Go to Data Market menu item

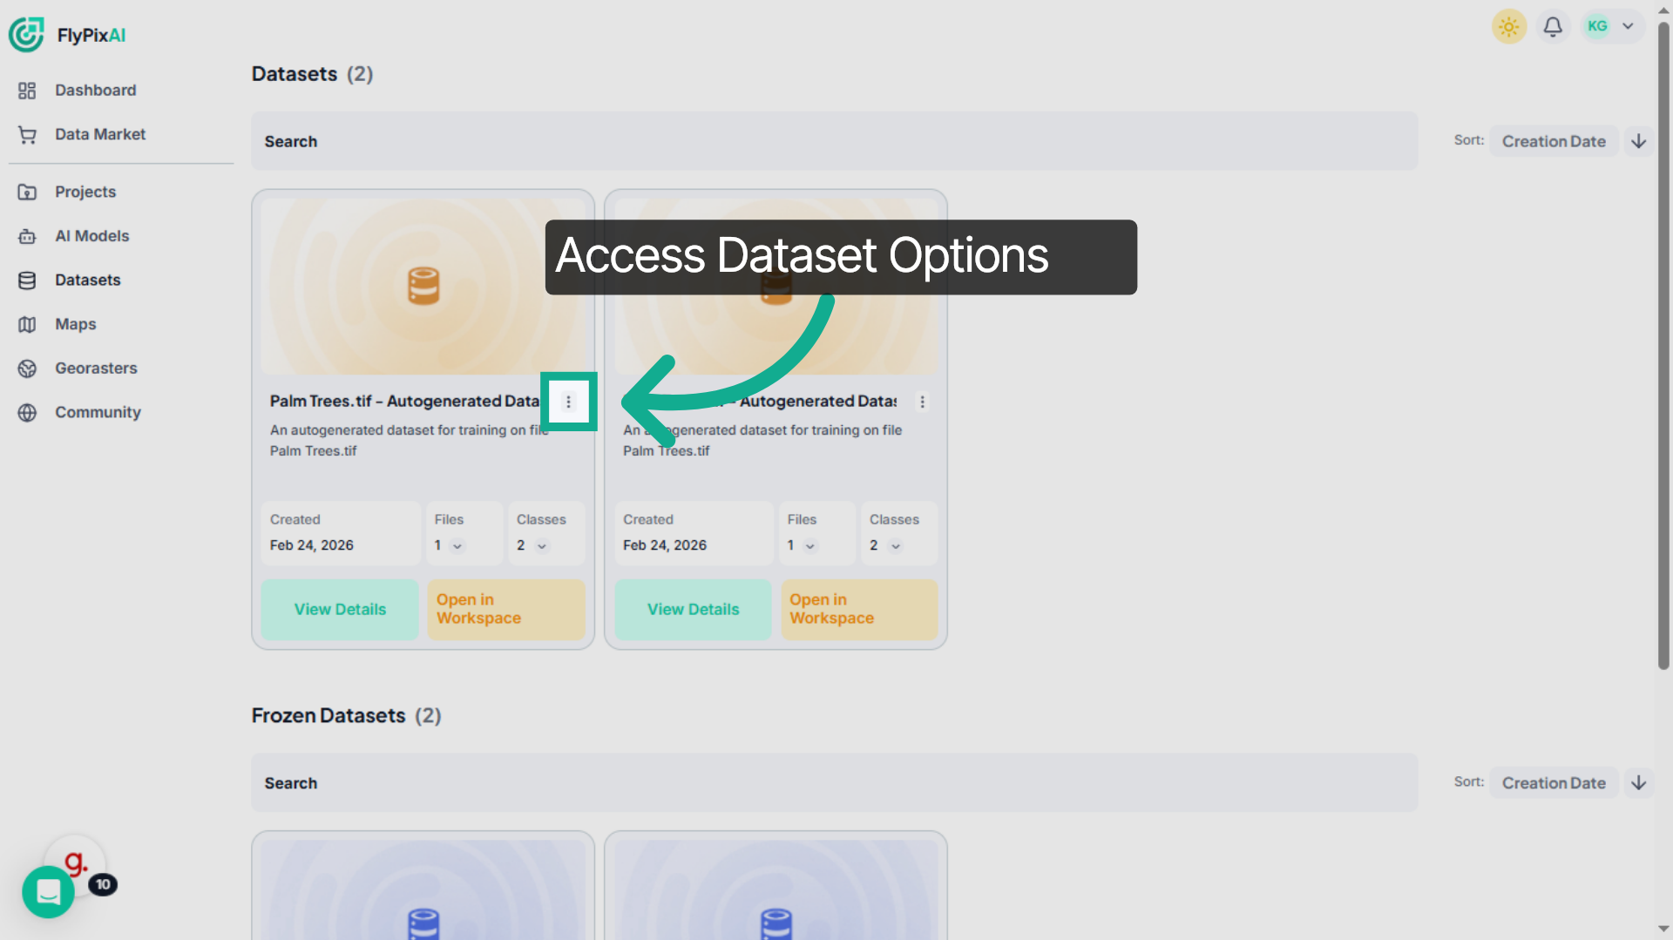pyautogui.click(x=100, y=135)
